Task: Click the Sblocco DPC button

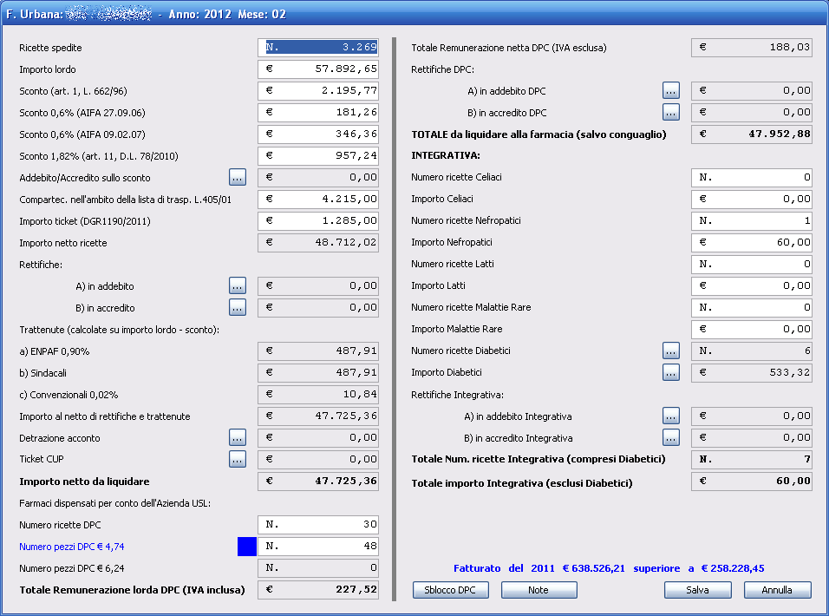Action: pyautogui.click(x=450, y=590)
